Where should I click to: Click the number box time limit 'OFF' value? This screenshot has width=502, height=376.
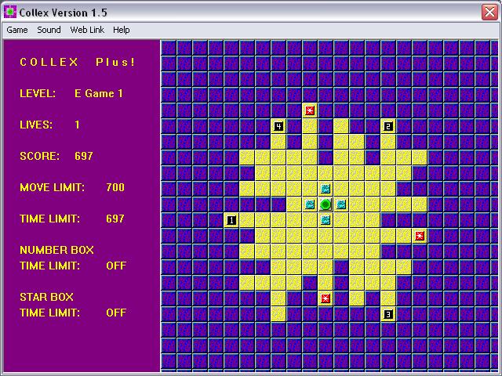[116, 266]
